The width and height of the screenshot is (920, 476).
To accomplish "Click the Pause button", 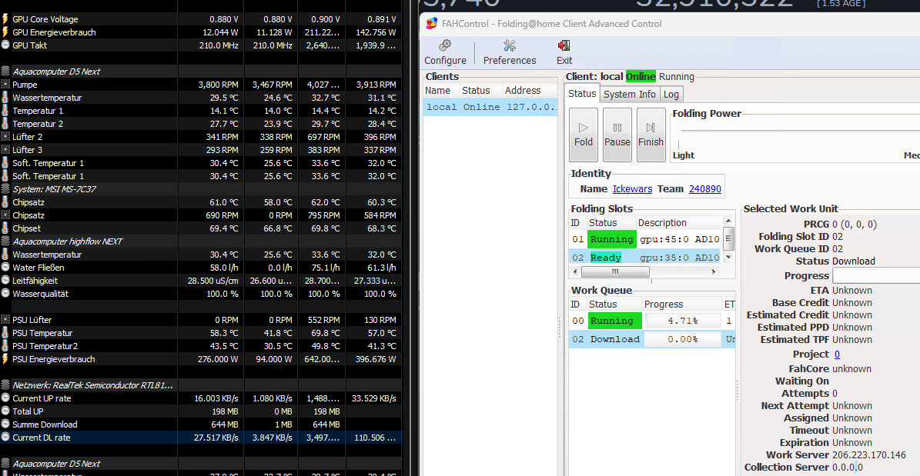I will pos(617,135).
